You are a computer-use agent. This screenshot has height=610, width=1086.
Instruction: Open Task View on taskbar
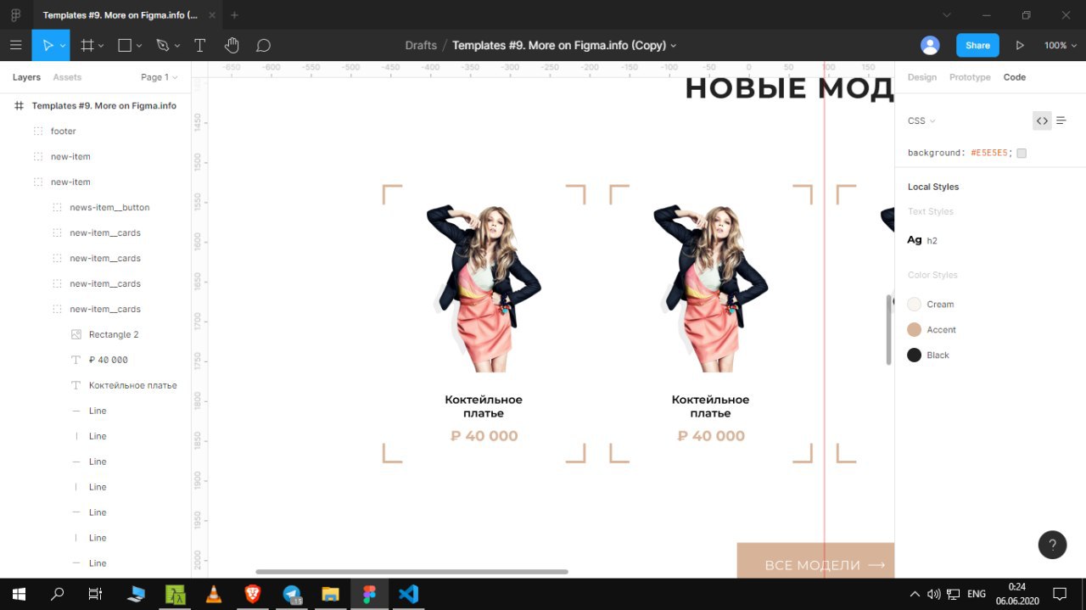point(95,594)
